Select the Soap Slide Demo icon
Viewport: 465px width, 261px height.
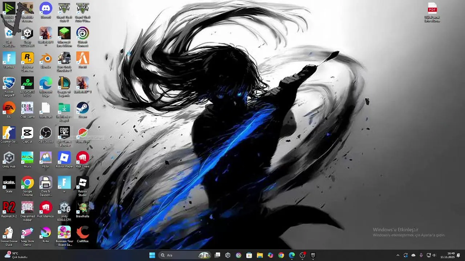pos(28,236)
